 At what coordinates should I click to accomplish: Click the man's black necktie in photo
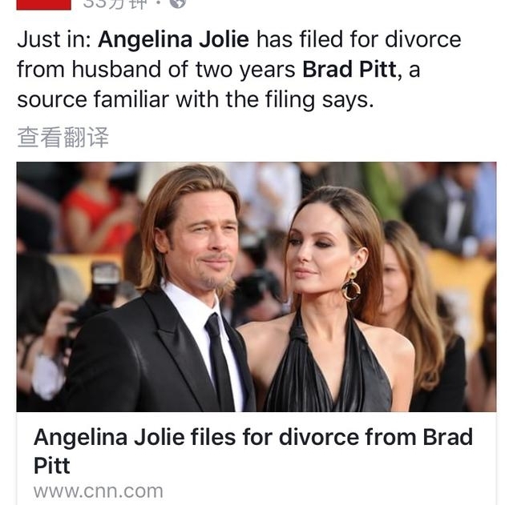[216, 360]
